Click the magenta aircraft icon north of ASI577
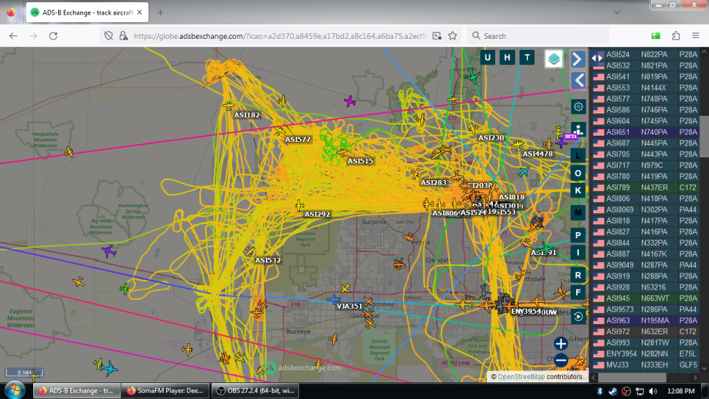The width and height of the screenshot is (709, 399). (x=350, y=101)
